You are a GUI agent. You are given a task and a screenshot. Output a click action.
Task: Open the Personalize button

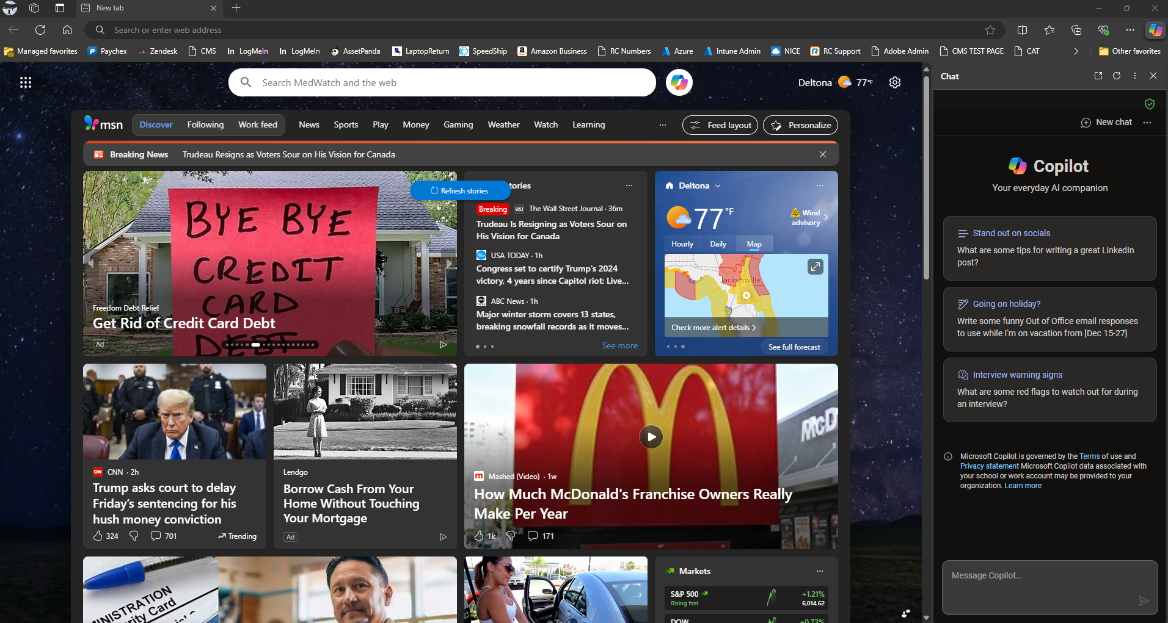[800, 125]
